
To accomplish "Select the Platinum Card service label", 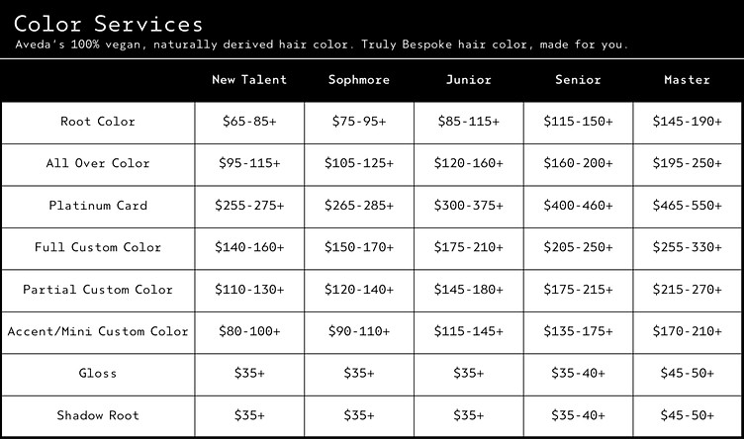I will 98,206.
